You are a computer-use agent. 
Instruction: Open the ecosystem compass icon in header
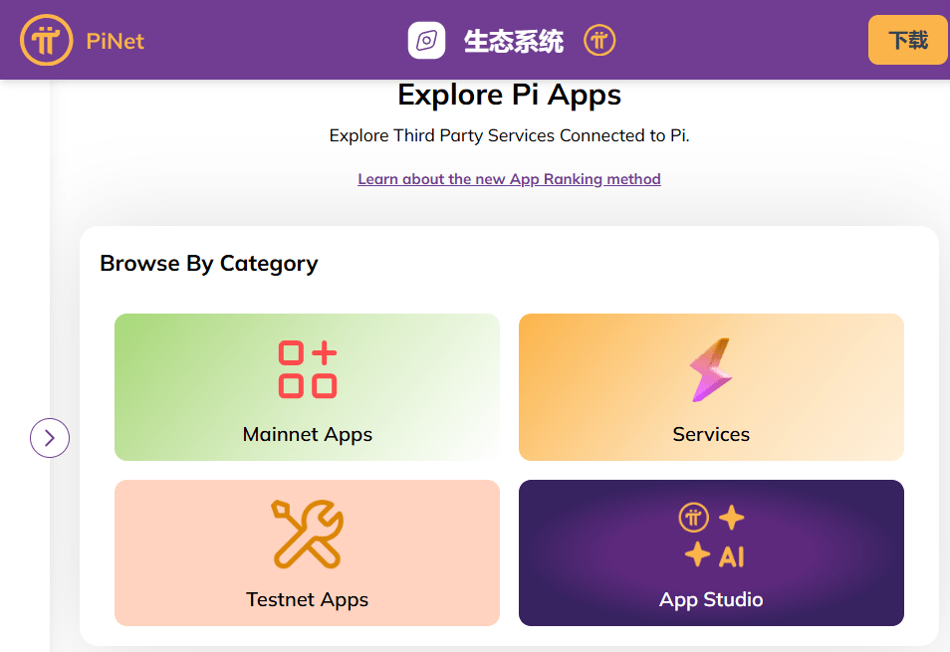[x=426, y=41]
